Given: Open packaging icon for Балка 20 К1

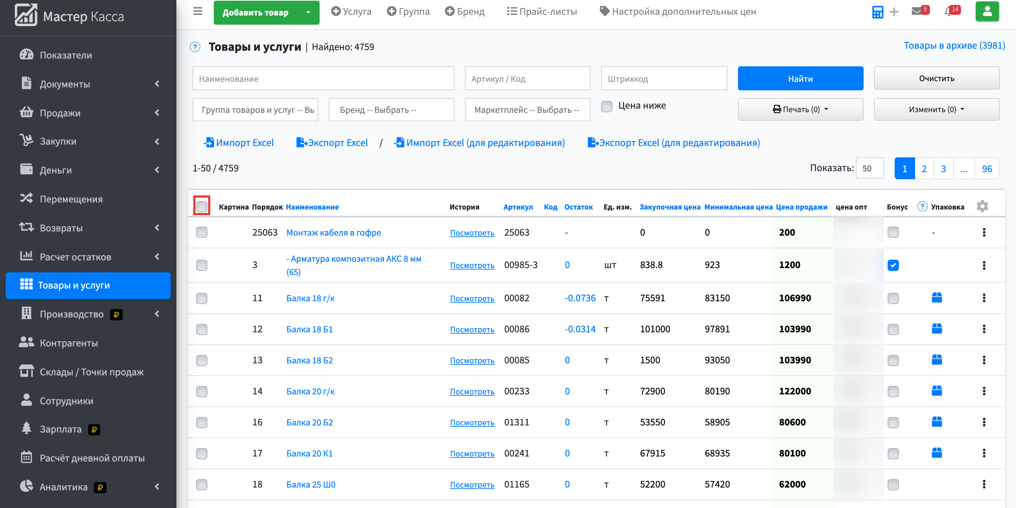Looking at the screenshot, I should pos(937,453).
